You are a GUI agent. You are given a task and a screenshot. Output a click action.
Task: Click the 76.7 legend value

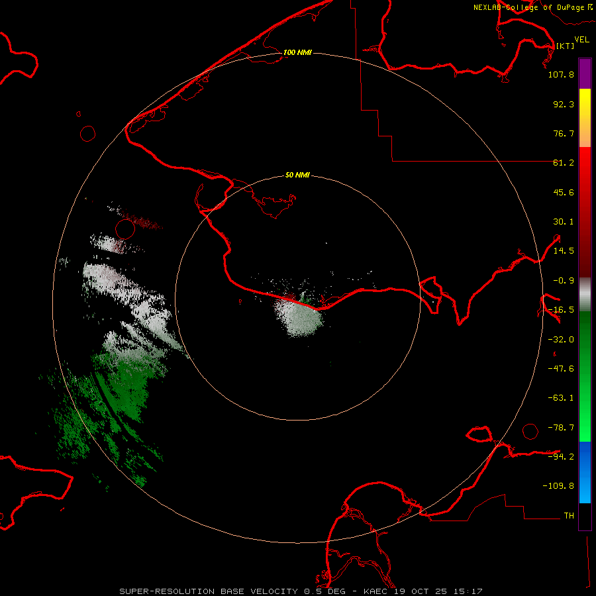[564, 133]
